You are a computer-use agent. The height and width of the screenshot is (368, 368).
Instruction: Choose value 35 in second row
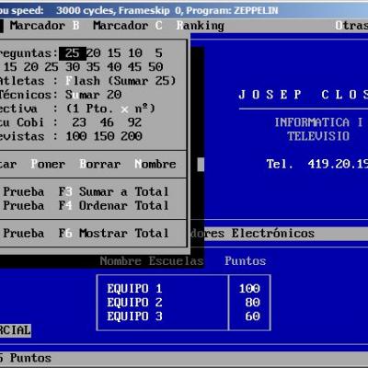tap(93, 67)
